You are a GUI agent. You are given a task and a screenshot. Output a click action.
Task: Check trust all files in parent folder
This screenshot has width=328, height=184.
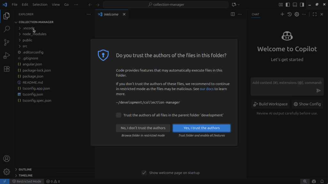click(119, 115)
